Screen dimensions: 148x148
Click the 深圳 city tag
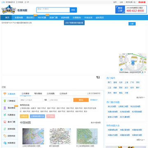point(138,82)
